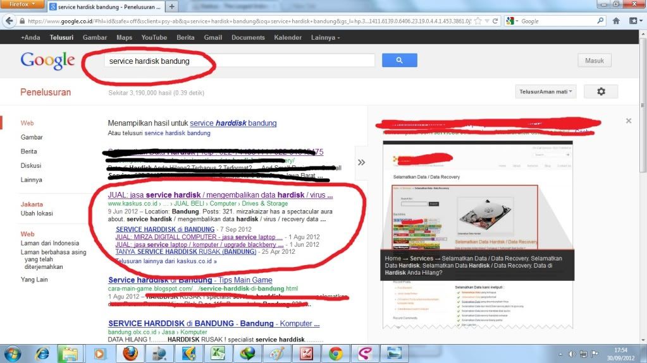Click the Google logo
647x363 pixels.
[x=48, y=61]
